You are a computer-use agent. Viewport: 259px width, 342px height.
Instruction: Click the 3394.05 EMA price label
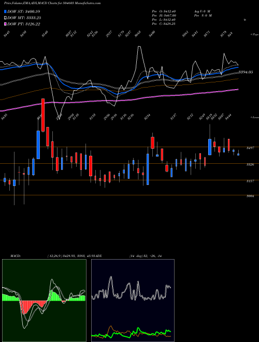246,72
